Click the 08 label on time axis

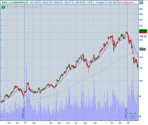pyautogui.click(x=128, y=123)
